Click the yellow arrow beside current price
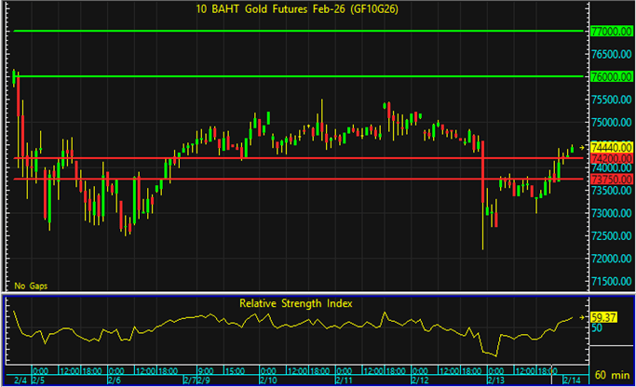Screen dimensions: 636x387 pos(583,147)
